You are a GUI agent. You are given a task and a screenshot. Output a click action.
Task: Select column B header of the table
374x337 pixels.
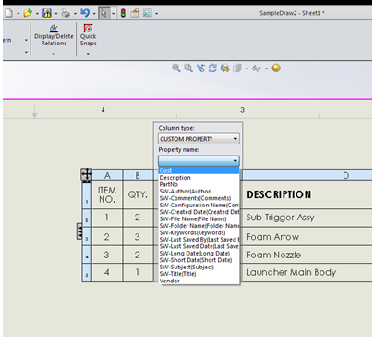138,175
